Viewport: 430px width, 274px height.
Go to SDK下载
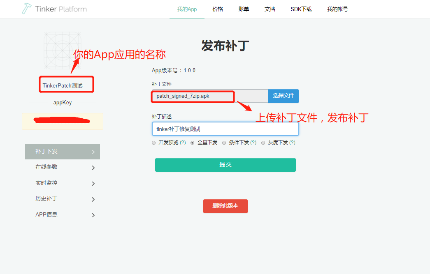tap(301, 9)
